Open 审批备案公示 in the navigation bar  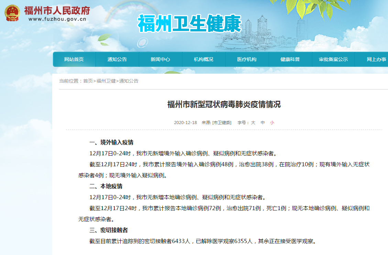point(333,59)
